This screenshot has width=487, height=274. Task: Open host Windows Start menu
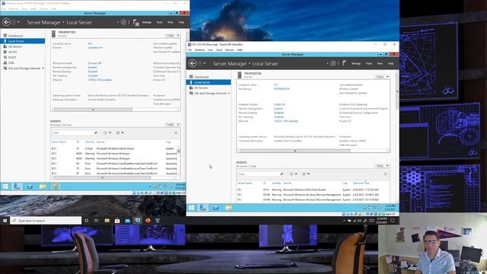5,221
